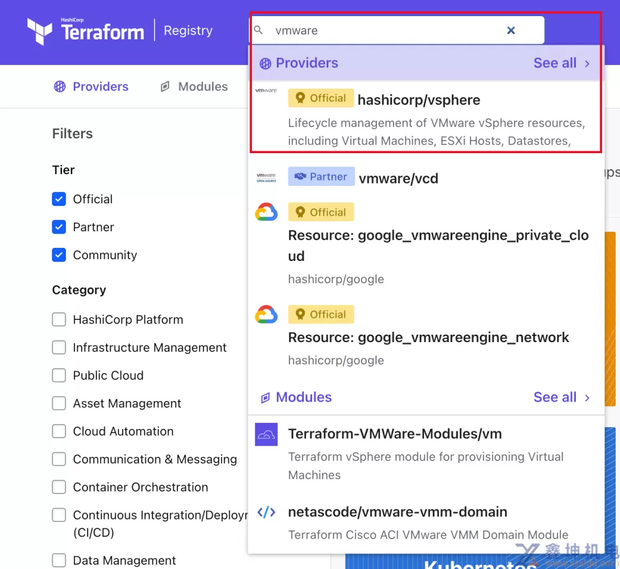Viewport: 620px width, 569px height.
Task: Click Official badge above google_vmwareengine_network
Action: (x=321, y=314)
